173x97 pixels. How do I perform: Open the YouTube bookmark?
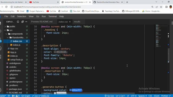51,11
